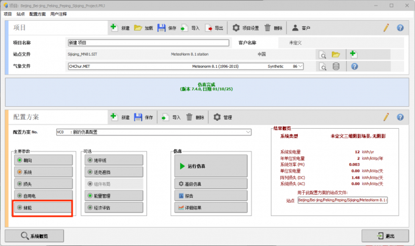The height and width of the screenshot is (246, 415).
Task: Open the 用户注释 menu
Action: 59,14
